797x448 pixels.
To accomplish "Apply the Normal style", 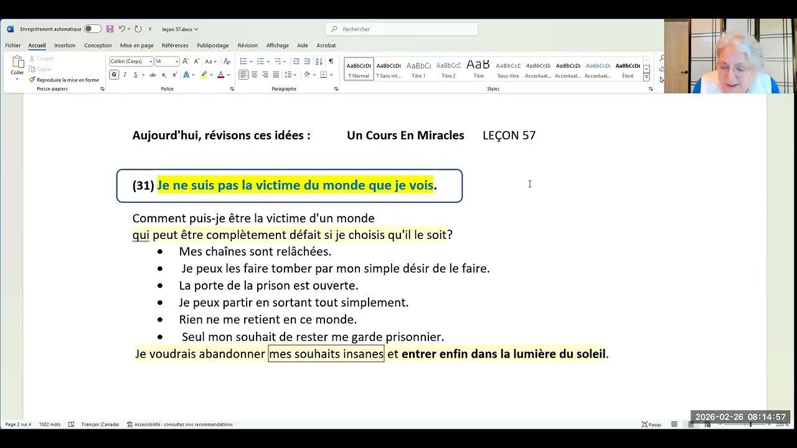I will tap(359, 69).
